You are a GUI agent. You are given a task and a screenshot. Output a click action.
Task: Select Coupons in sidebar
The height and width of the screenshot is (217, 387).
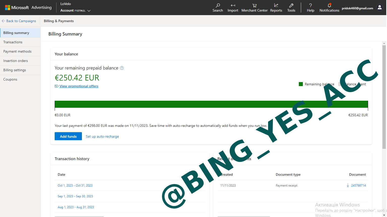pos(10,79)
